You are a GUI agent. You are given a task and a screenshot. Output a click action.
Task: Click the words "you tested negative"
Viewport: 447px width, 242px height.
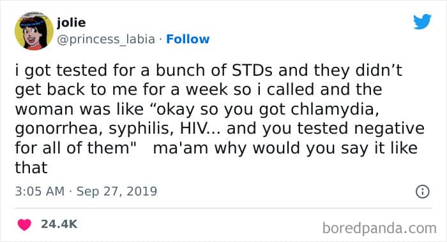pos(344,129)
